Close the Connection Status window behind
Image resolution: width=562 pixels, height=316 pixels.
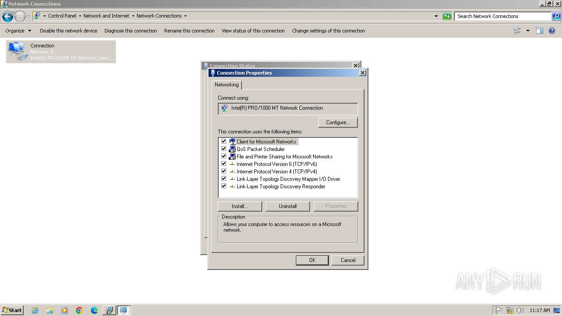click(356, 65)
